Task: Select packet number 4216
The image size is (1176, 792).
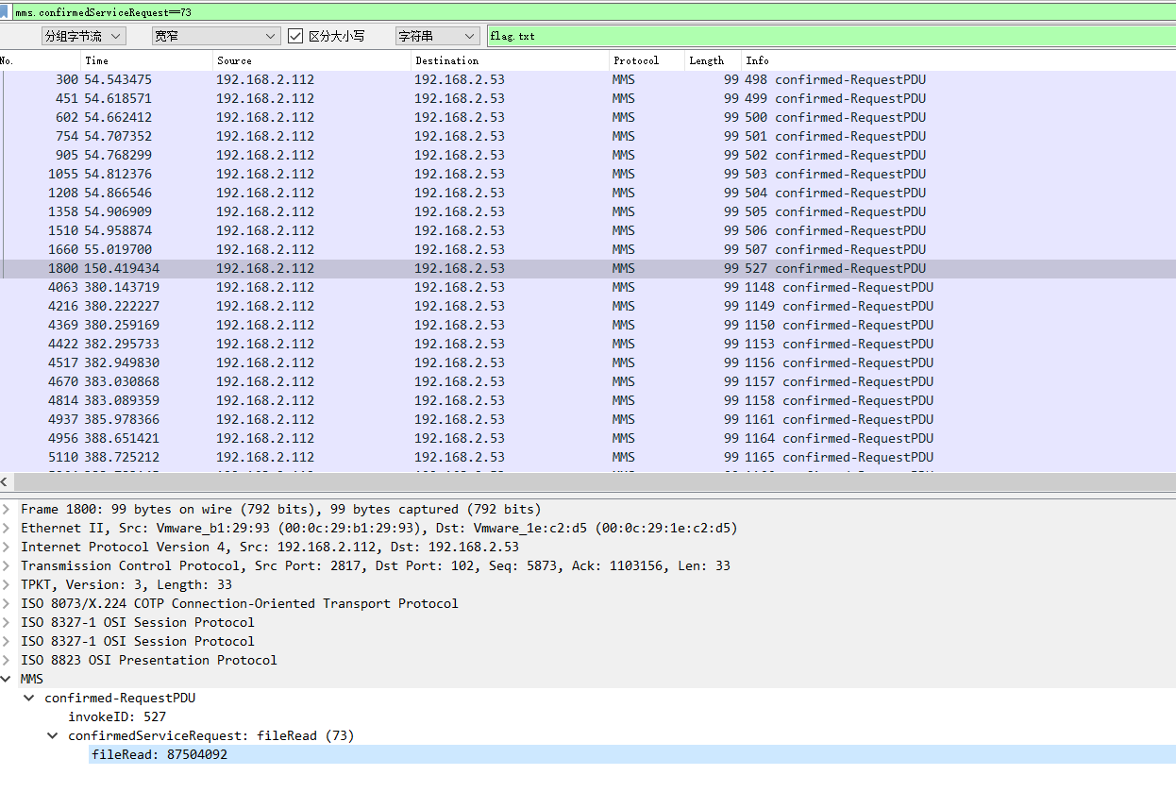Action: 588,306
